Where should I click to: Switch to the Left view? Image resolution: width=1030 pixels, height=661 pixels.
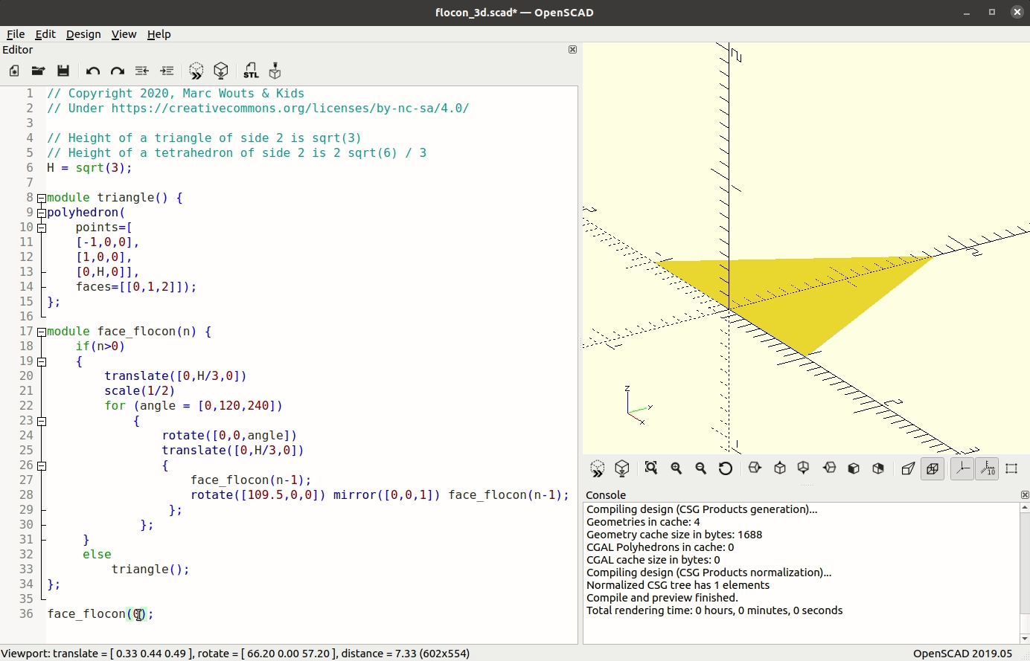(x=830, y=468)
